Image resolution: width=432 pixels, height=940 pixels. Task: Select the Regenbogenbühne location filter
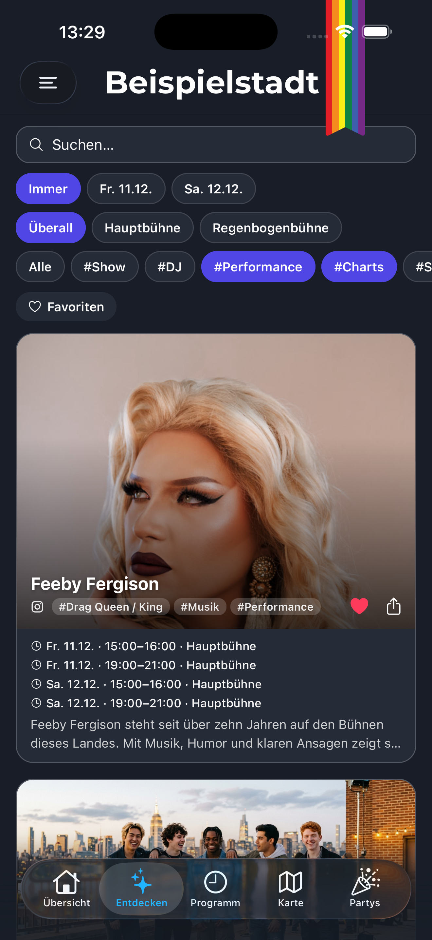tap(271, 228)
